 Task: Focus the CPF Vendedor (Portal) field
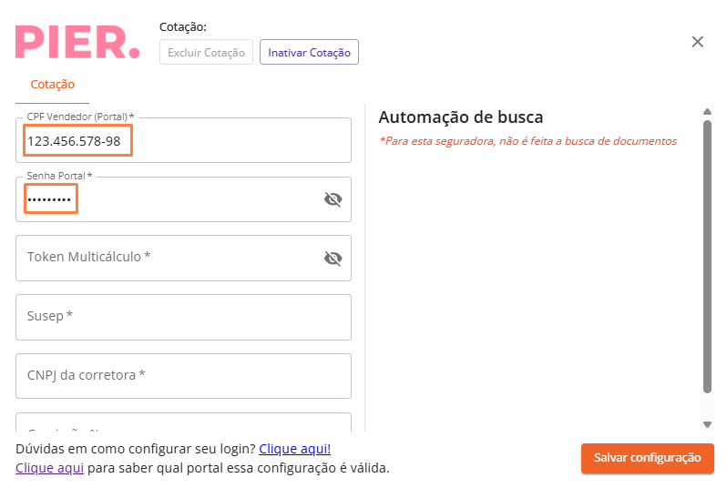[182, 141]
